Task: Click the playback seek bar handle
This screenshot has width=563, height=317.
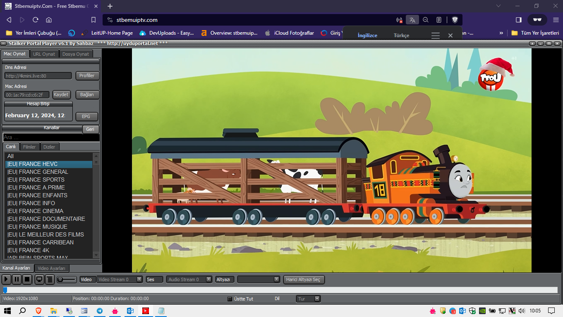Action: tap(5, 290)
